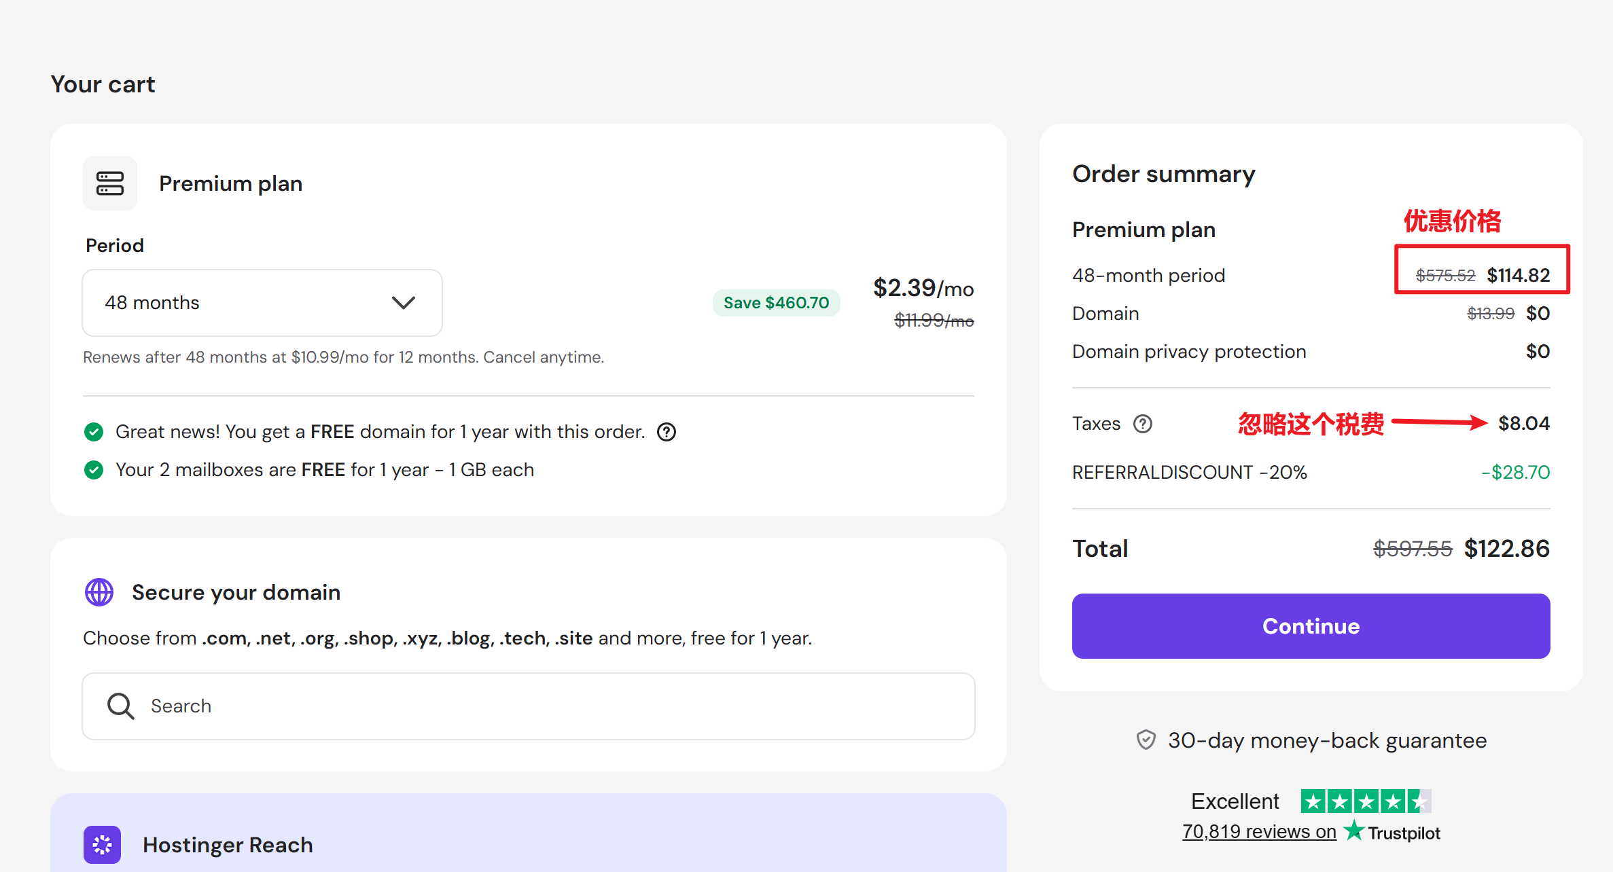Click the Order summary heading
Screen dimensions: 1613x872
coord(1164,174)
